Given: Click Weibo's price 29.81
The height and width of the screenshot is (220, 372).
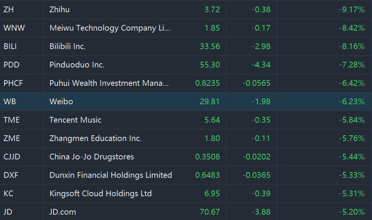Looking at the screenshot, I should (210, 102).
